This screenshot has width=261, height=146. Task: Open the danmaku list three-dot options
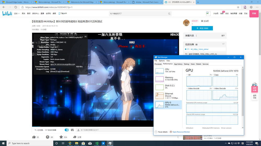click(196, 36)
